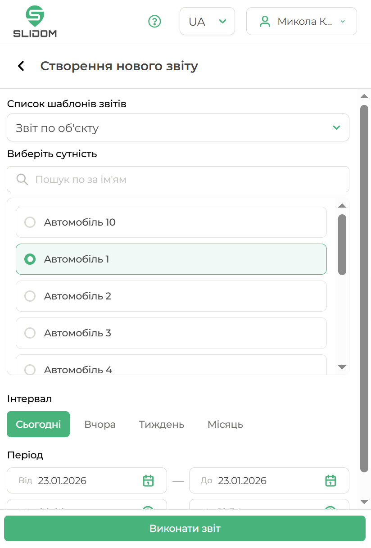
Task: Click the search magnifier icon
Action: [x=22, y=179]
